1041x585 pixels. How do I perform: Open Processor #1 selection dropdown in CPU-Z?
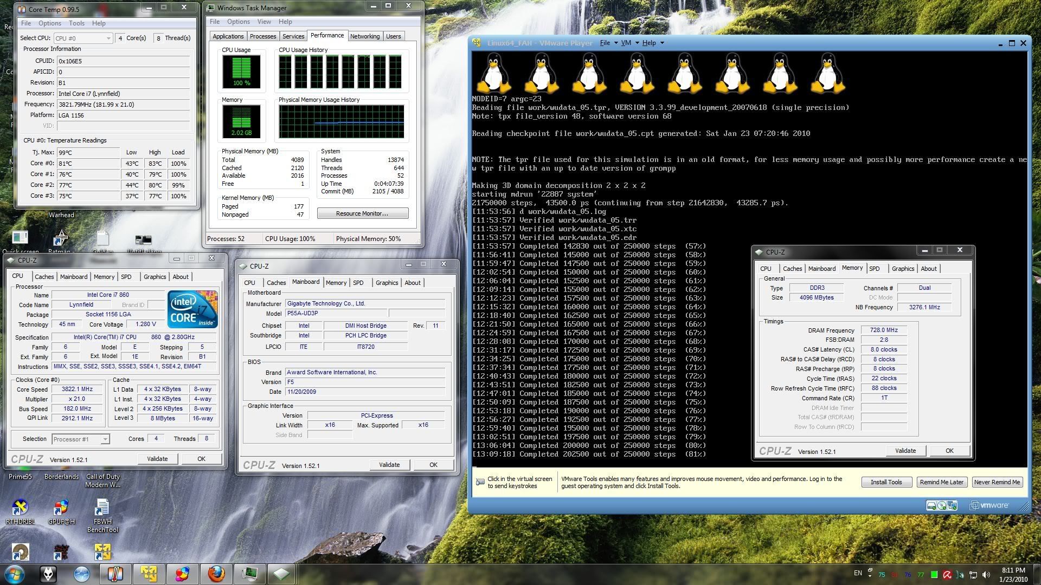pos(81,439)
